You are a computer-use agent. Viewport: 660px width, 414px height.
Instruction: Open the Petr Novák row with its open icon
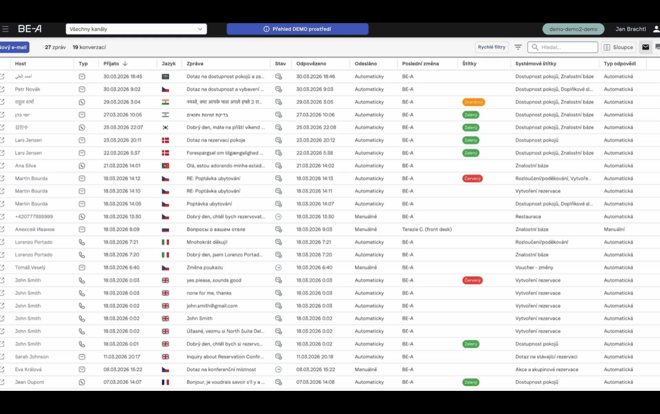3,89
